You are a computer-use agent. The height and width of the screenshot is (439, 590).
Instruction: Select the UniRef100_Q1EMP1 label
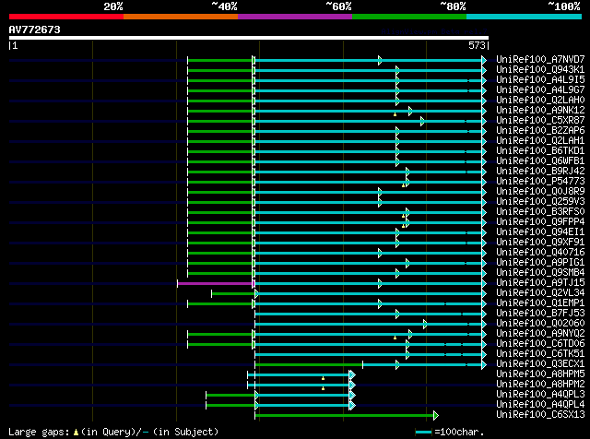[x=540, y=303]
